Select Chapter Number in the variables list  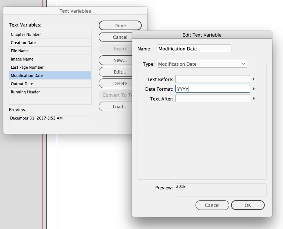[50, 34]
